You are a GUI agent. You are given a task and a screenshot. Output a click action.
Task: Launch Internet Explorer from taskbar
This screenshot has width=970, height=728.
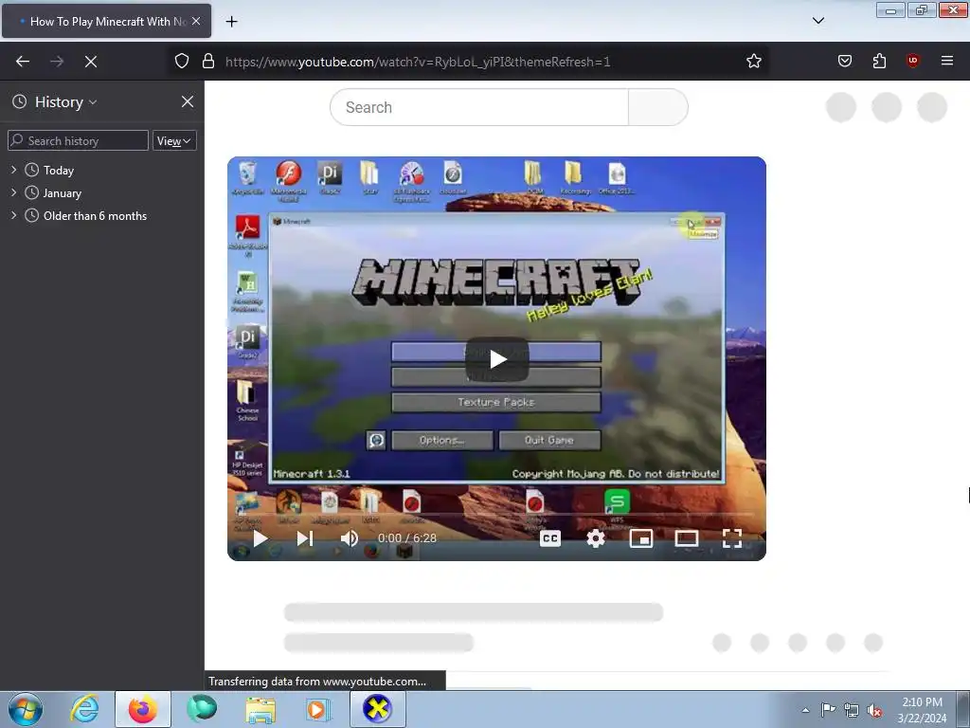point(85,709)
